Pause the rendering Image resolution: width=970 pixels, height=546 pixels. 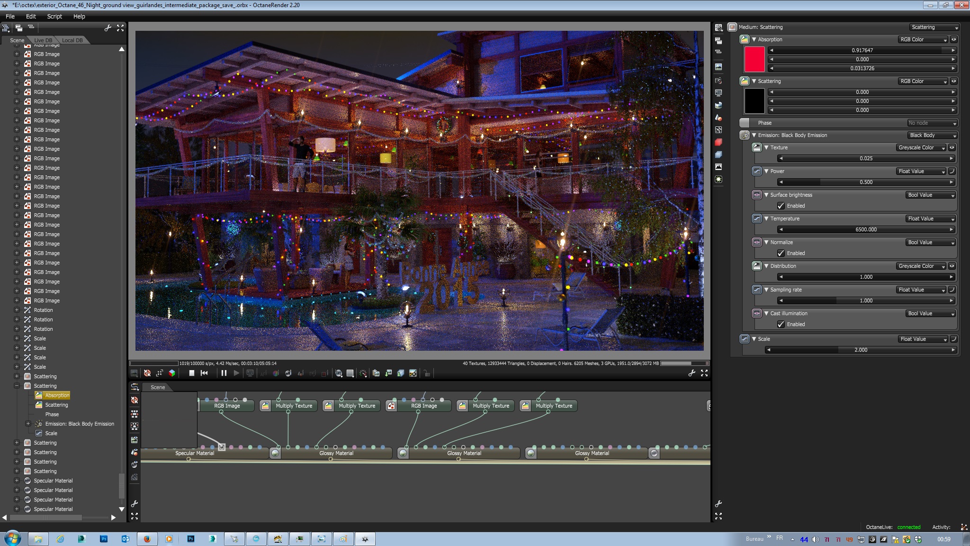224,373
